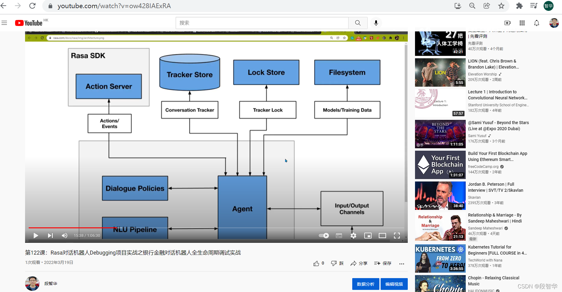Skip to next video
Image resolution: width=562 pixels, height=292 pixels.
click(x=50, y=236)
